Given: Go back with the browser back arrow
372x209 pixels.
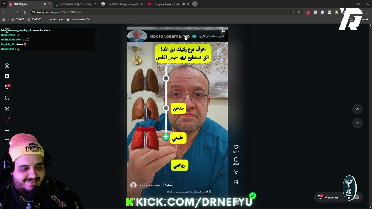Looking at the screenshot, I should click(x=4, y=12).
